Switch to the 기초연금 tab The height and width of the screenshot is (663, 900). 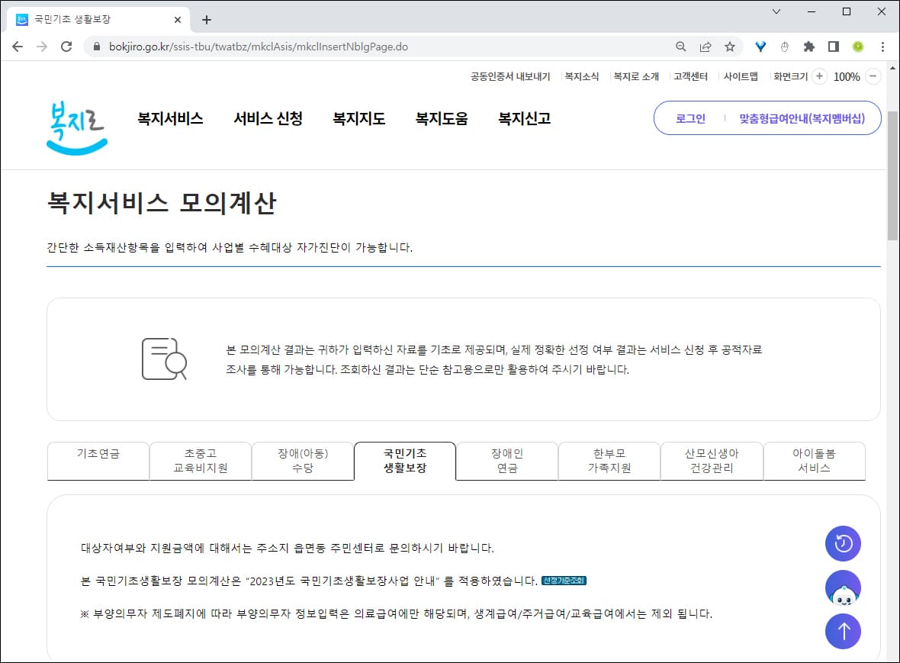[98, 460]
